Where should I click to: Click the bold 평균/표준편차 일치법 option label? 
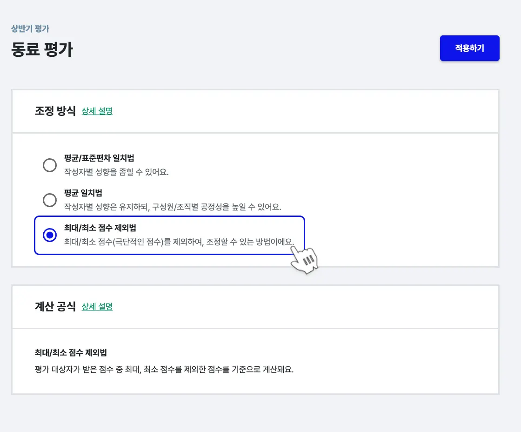coord(99,158)
